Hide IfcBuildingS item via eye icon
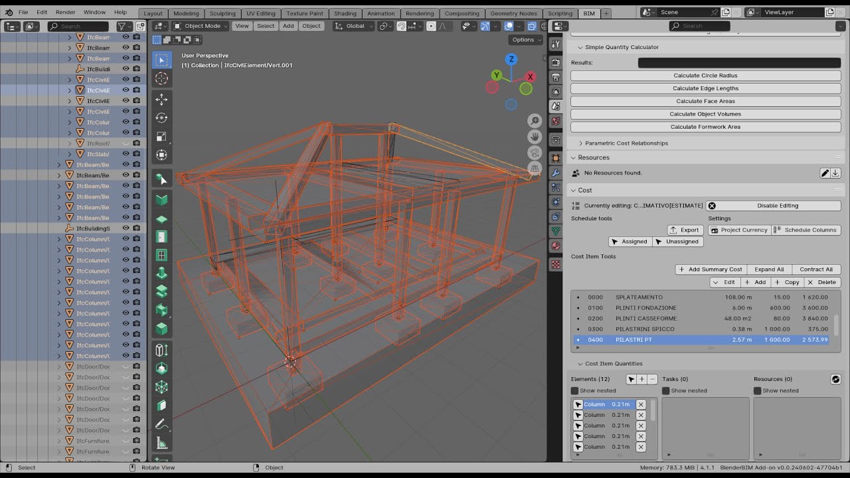Screen dimensions: 850x478 click(126, 228)
